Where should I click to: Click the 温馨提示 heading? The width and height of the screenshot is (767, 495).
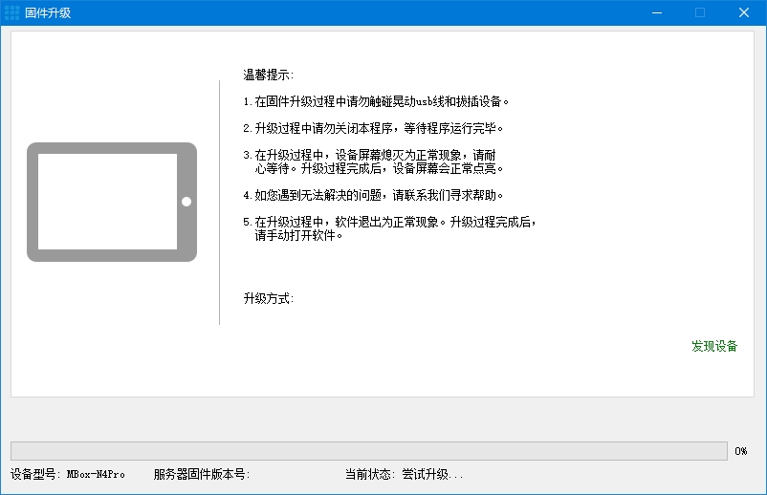coord(269,75)
